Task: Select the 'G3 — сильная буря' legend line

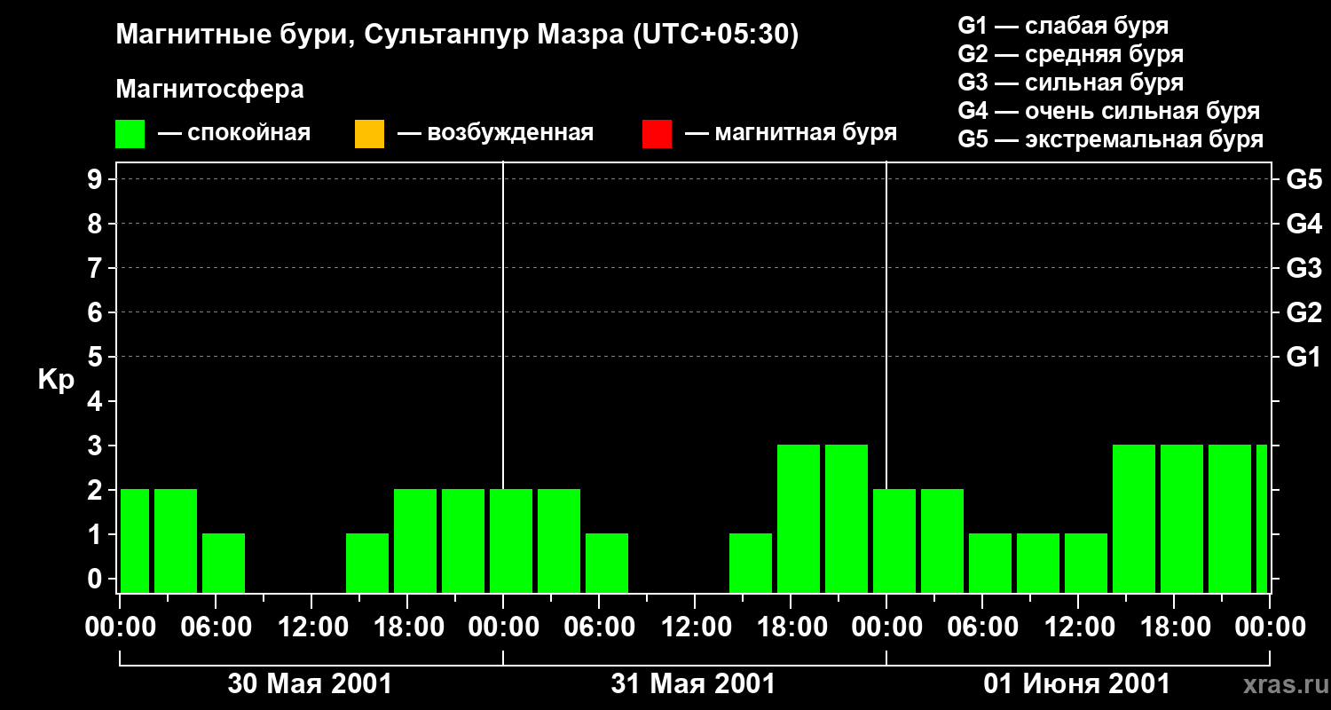Action: pyautogui.click(x=1070, y=83)
